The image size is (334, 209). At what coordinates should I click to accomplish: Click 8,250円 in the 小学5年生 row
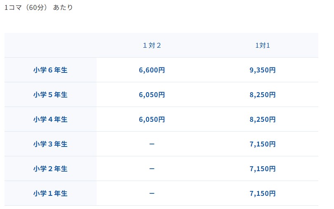point(262,95)
